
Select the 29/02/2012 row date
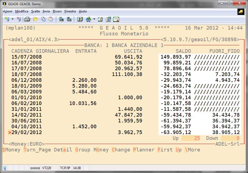point(27,132)
